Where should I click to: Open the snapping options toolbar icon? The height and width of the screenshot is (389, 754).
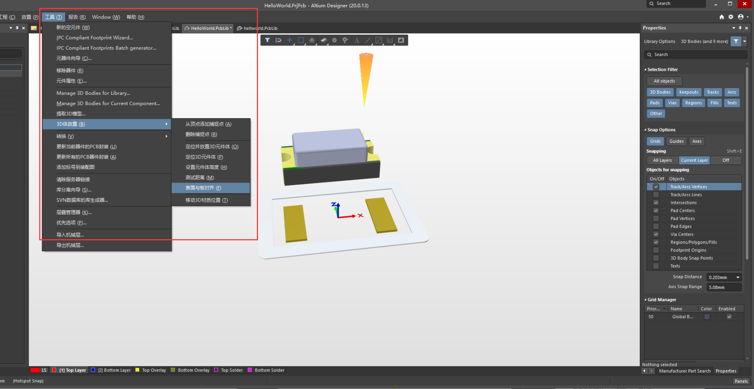click(x=278, y=40)
